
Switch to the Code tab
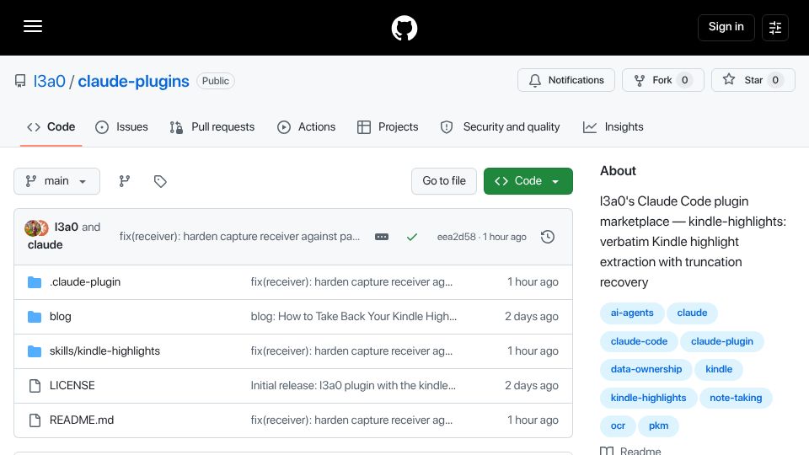51,127
